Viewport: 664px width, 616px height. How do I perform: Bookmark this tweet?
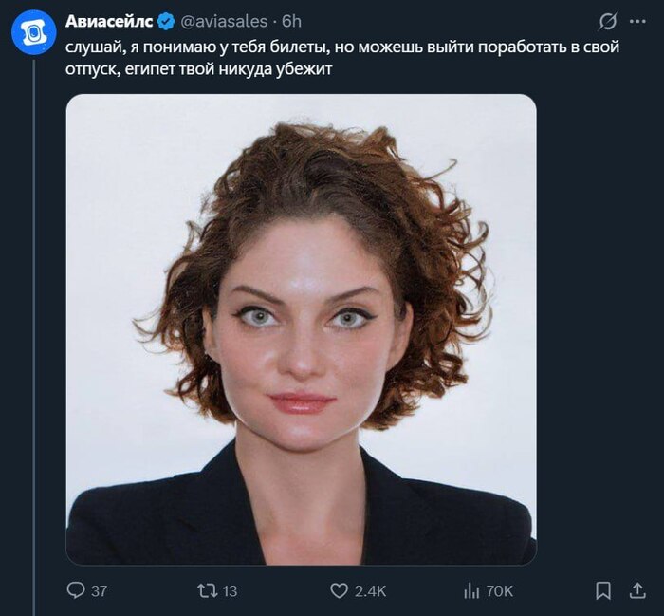(x=602, y=590)
